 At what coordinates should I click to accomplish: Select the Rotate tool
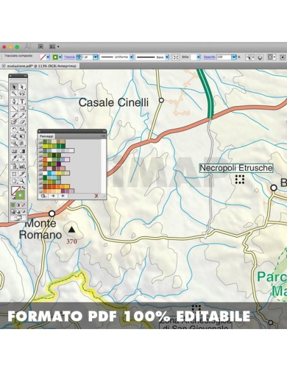14,130
